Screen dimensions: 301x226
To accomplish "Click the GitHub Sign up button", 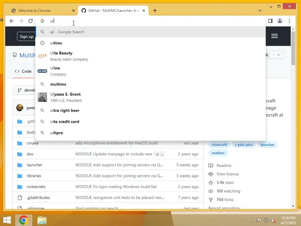I will [26, 36].
